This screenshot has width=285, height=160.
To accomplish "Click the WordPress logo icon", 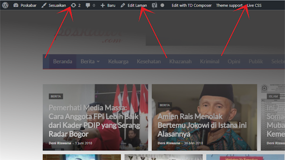I will [5, 5].
